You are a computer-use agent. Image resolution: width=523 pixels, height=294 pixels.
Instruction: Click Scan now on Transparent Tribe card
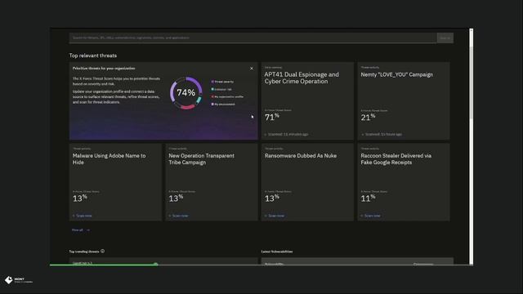178,216
